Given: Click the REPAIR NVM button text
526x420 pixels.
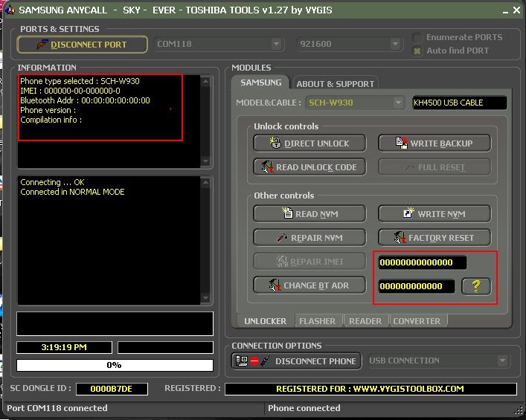Looking at the screenshot, I should pos(317,238).
